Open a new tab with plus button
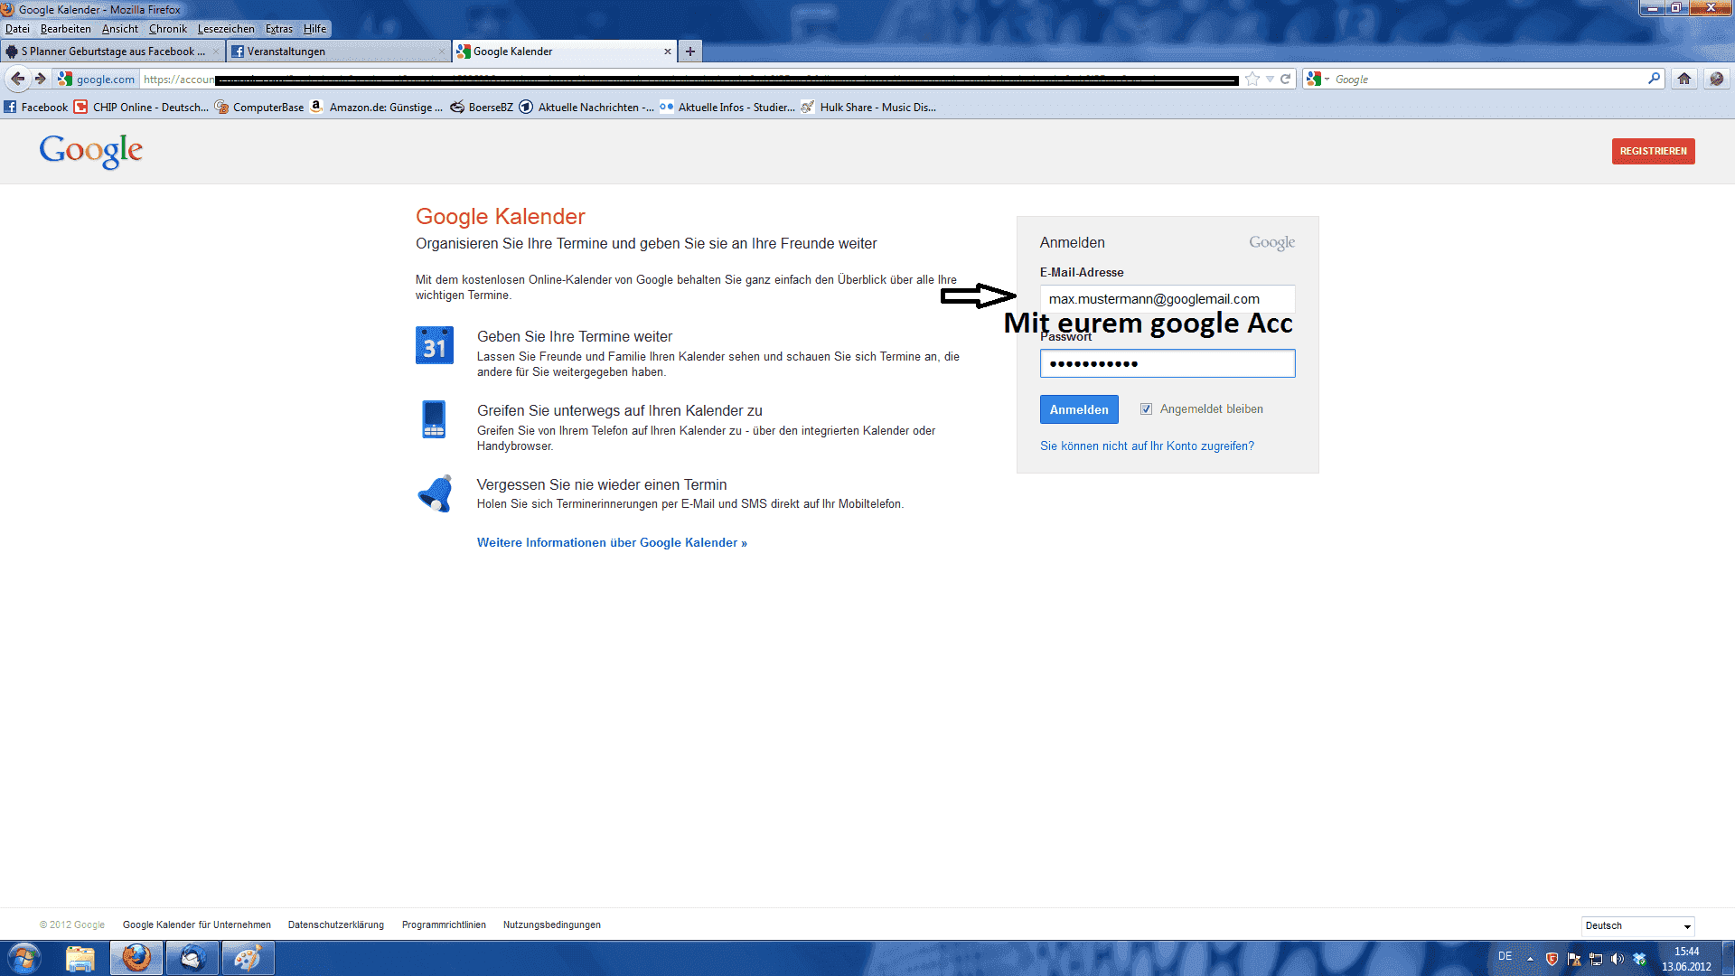 [690, 52]
